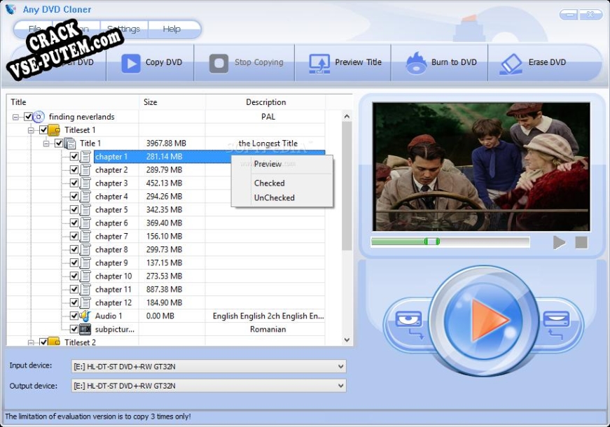Click the Burn to DVD button label
Viewport: 610px width, 427px height.
tap(454, 62)
